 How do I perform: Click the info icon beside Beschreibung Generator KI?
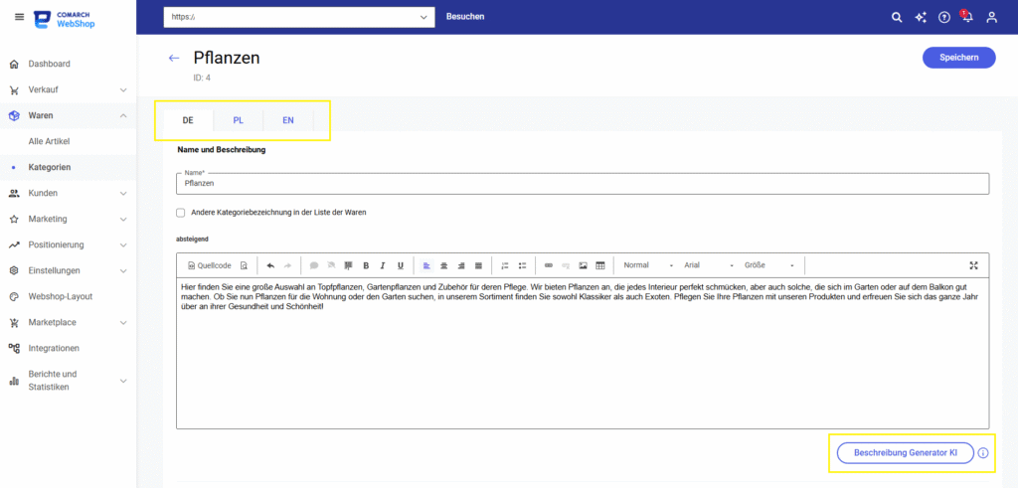click(983, 453)
